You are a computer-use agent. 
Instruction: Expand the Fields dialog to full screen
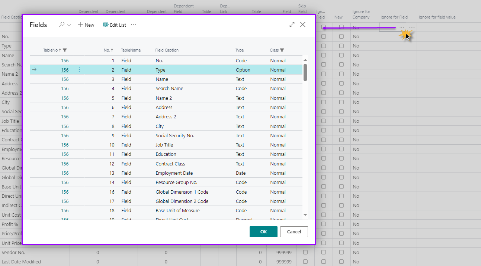(292, 24)
